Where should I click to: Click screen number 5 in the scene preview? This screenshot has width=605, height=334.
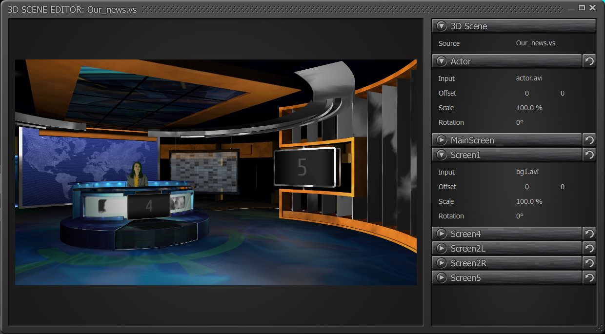point(302,167)
